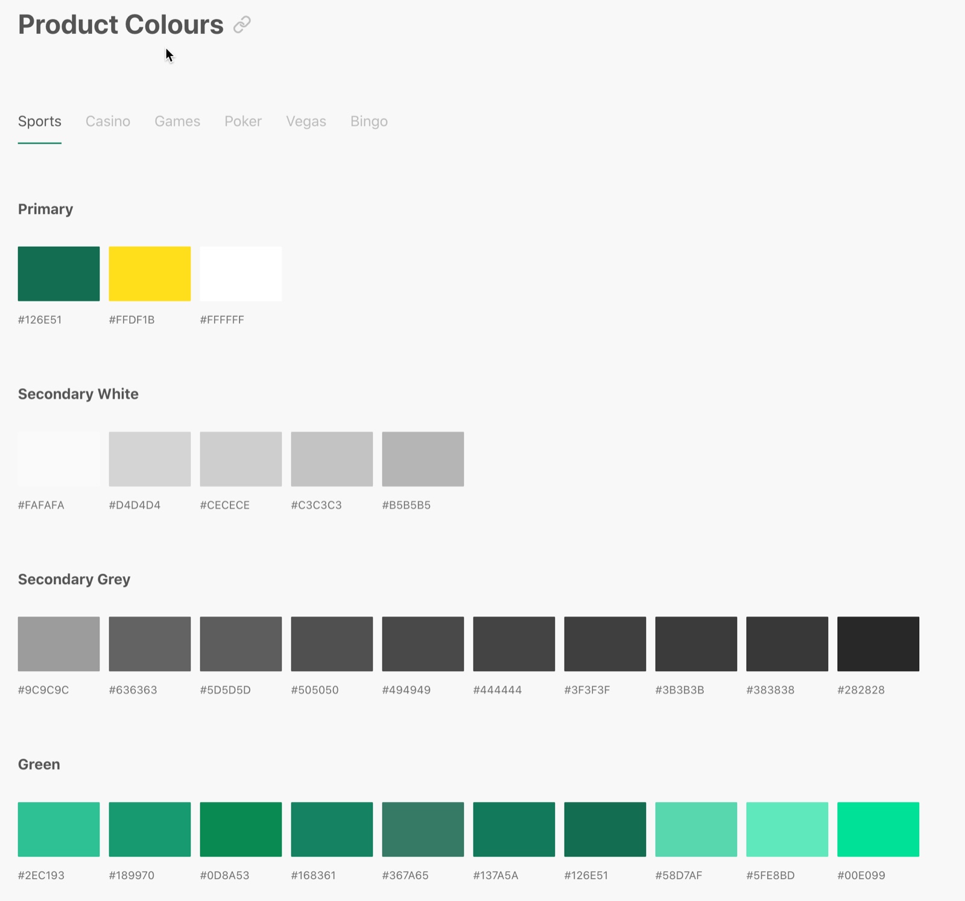Pick the #3F3F3F swatch rectangle
The width and height of the screenshot is (965, 901).
point(605,644)
